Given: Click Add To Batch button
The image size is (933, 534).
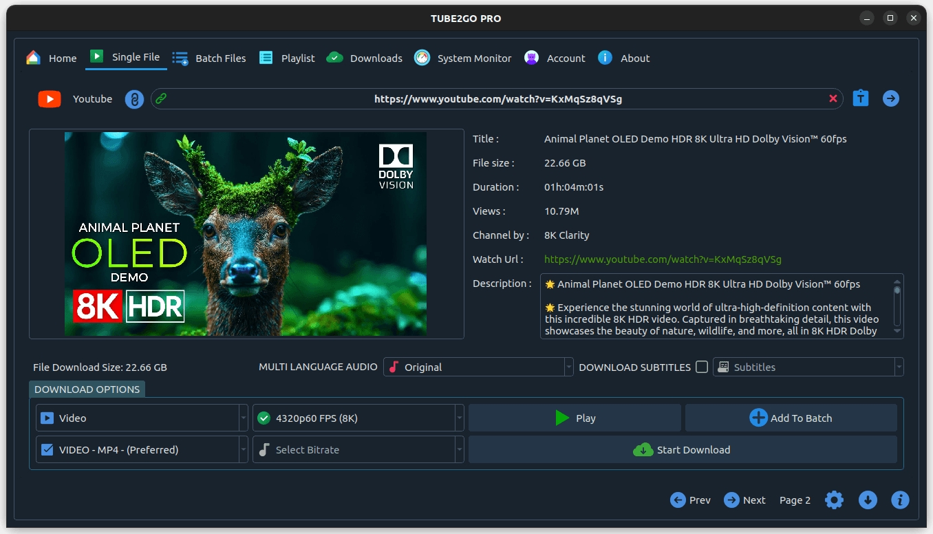Looking at the screenshot, I should click(x=791, y=418).
